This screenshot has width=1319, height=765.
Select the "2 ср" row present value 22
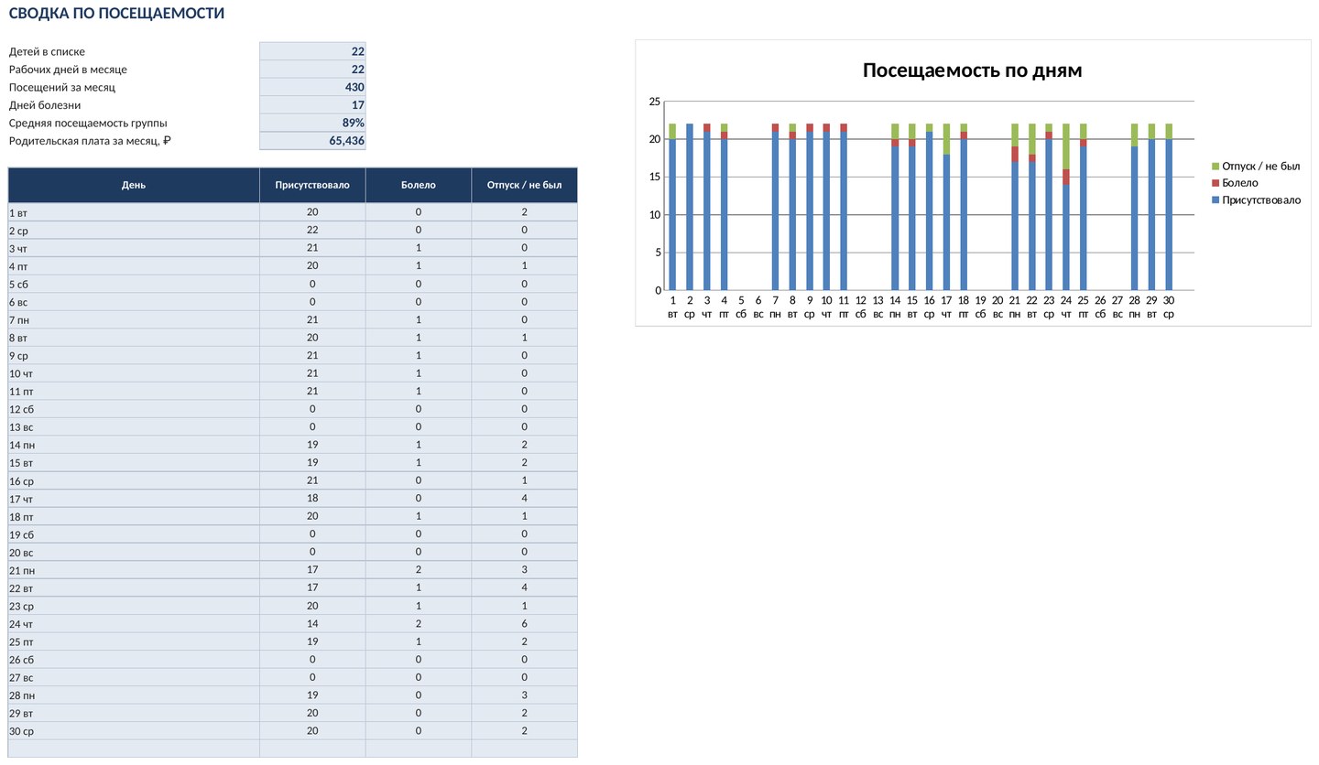tap(312, 230)
